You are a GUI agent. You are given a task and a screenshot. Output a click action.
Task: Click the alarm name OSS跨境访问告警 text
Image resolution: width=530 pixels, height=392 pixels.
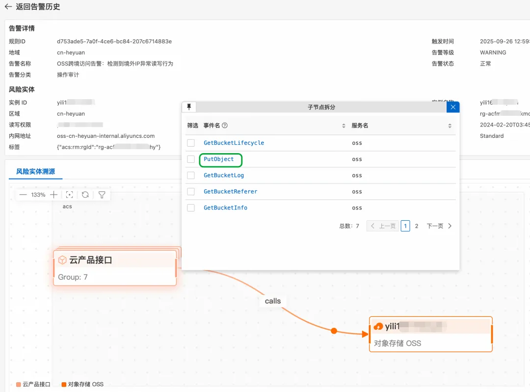point(115,64)
